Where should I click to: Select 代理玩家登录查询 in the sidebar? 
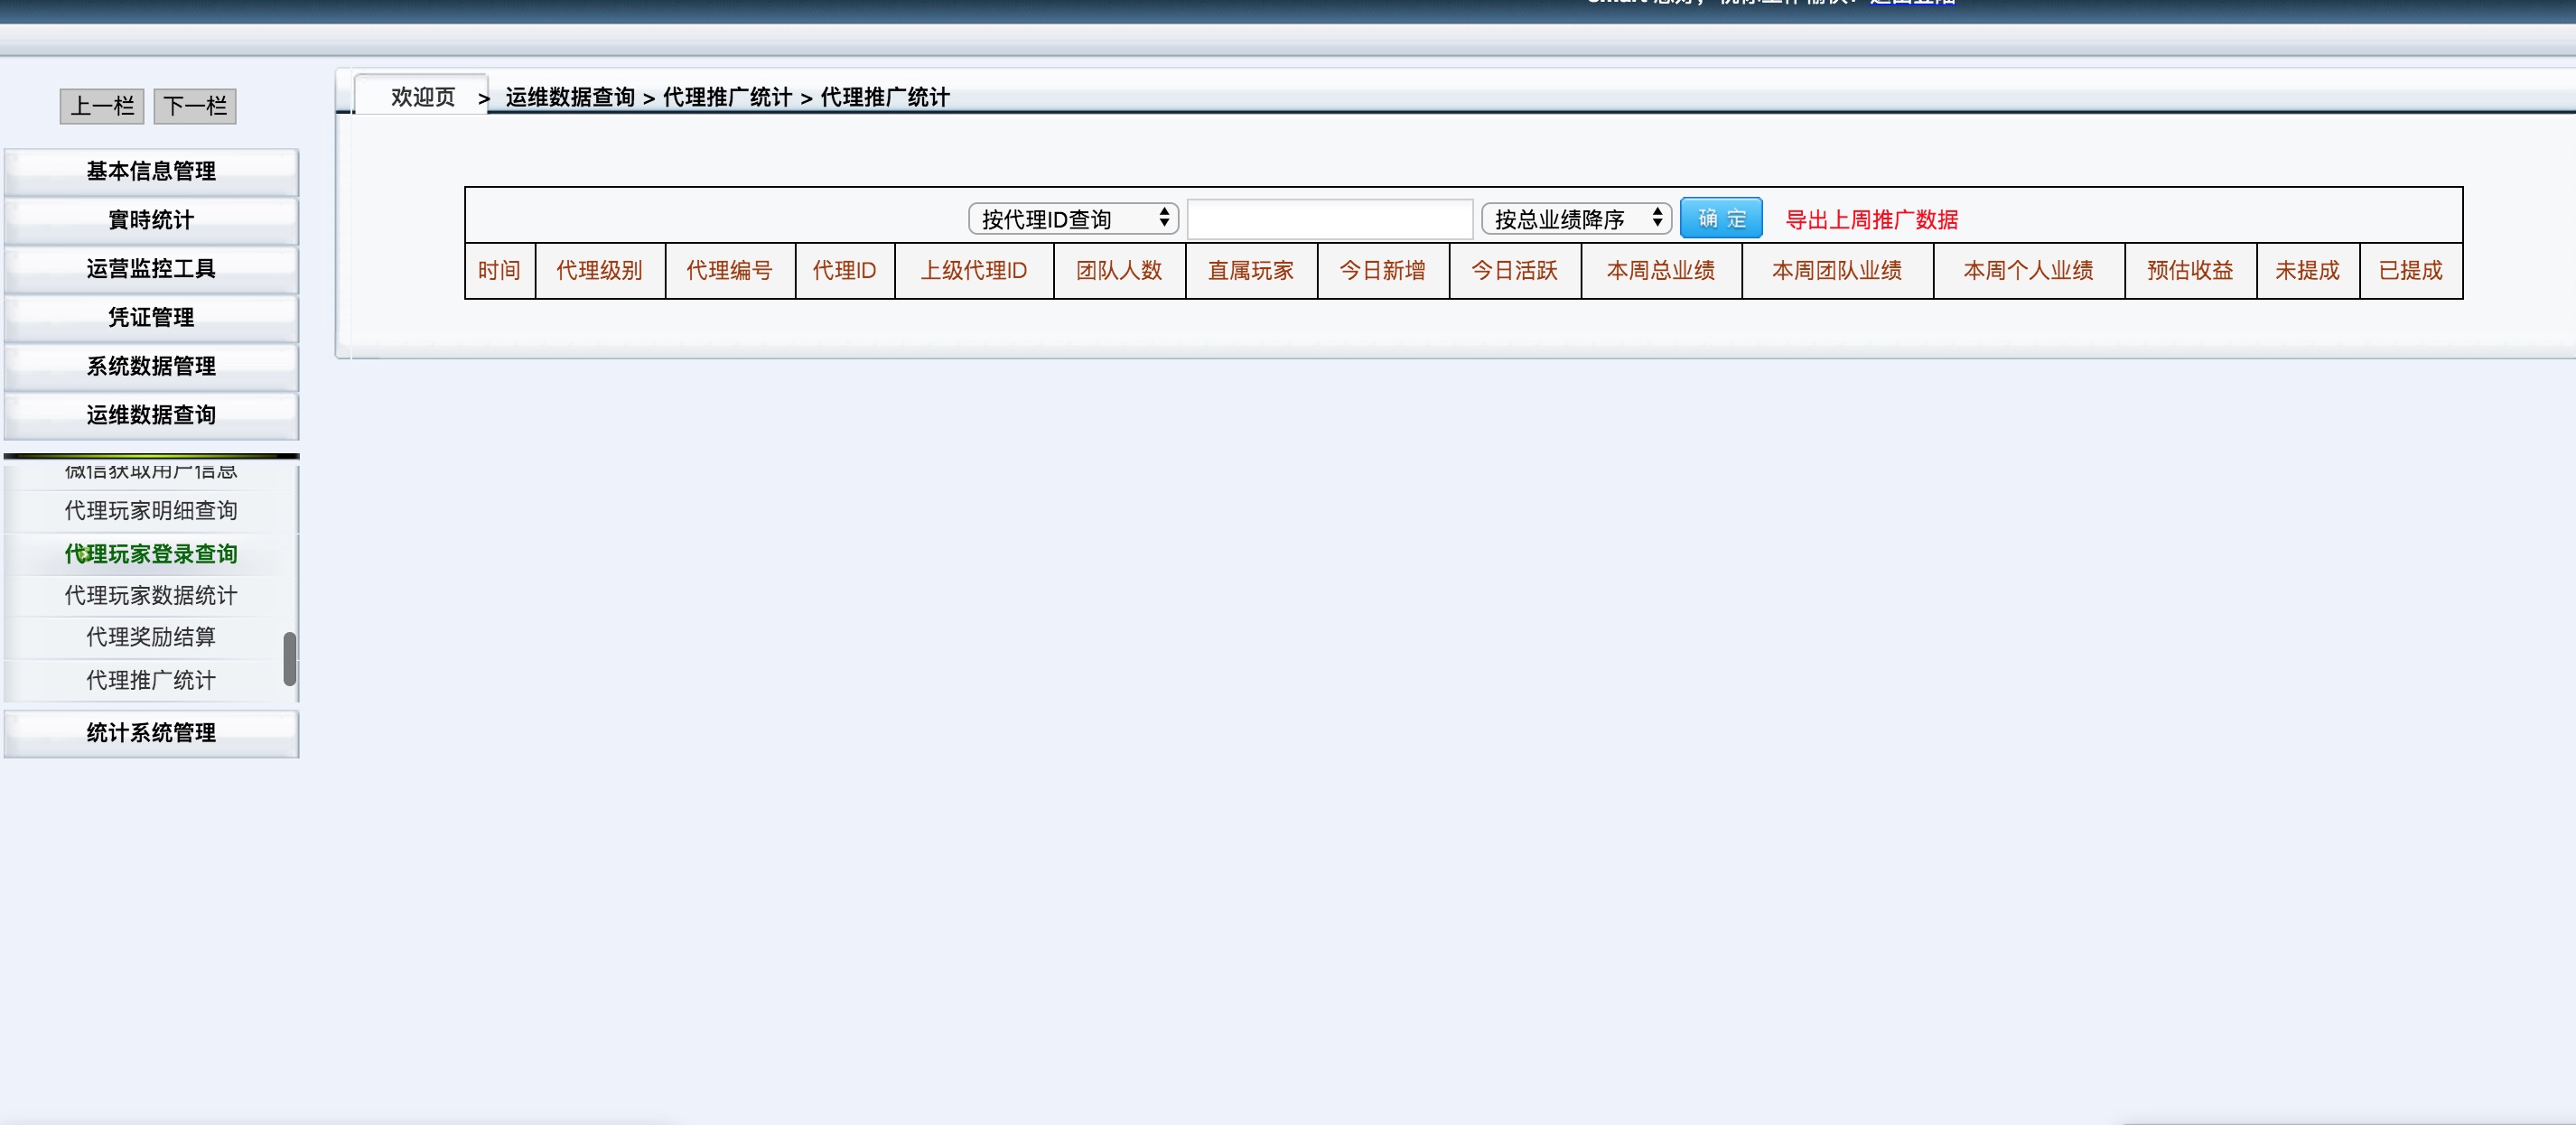151,554
